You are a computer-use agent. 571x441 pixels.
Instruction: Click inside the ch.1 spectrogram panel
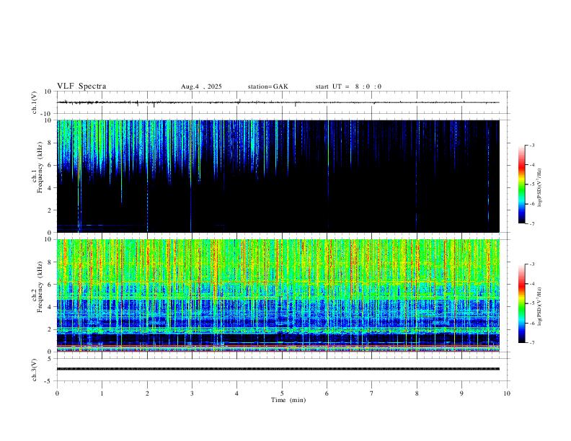278,176
